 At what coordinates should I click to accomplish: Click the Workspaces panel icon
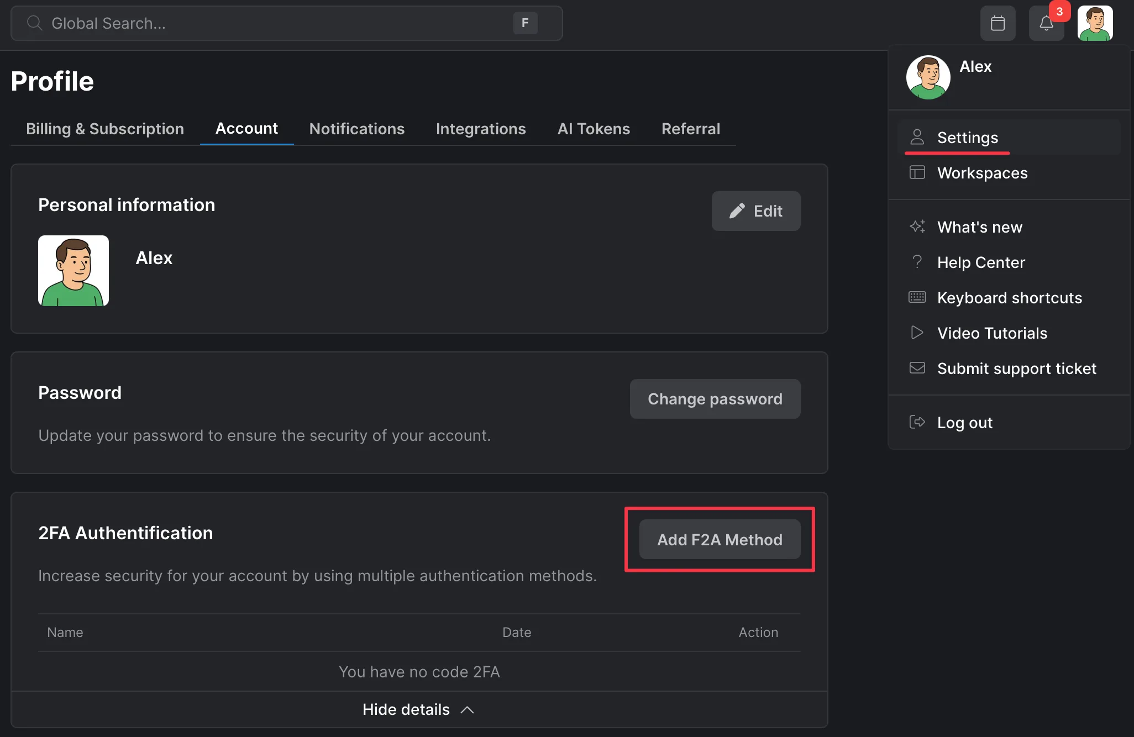[x=917, y=172]
